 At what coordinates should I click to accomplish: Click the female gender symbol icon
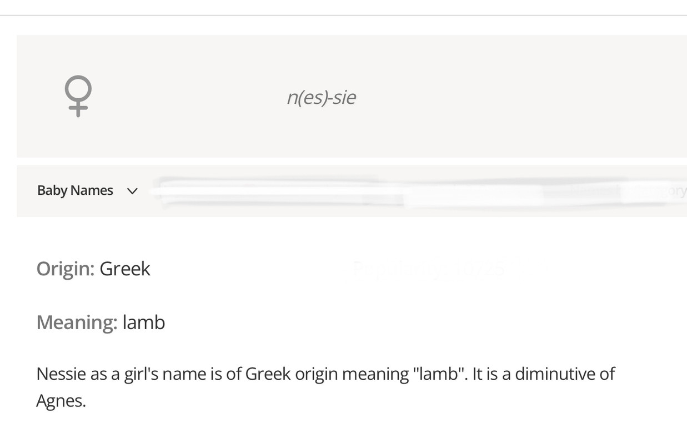coord(78,95)
